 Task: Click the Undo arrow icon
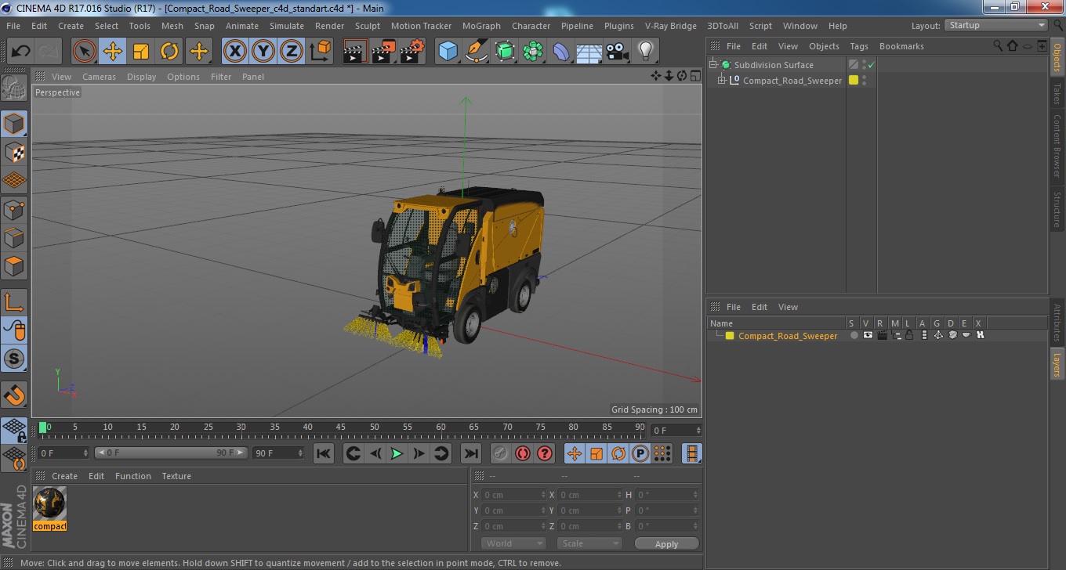pos(20,52)
